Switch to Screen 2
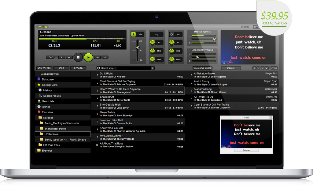Screen dimensions: 313x188 pos(231,68)
